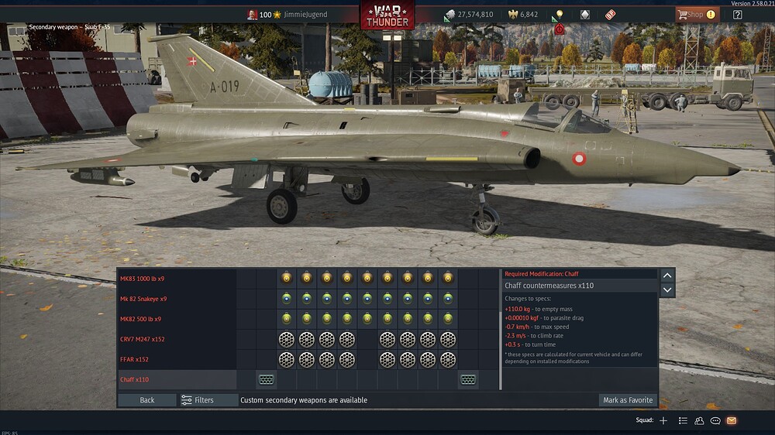
Task: Click the Golden Eagles currency icon
Action: pyautogui.click(x=513, y=15)
